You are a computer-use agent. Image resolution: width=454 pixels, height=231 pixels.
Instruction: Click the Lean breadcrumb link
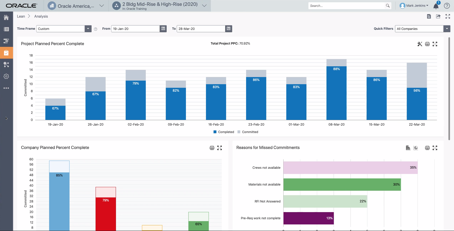pyautogui.click(x=21, y=16)
